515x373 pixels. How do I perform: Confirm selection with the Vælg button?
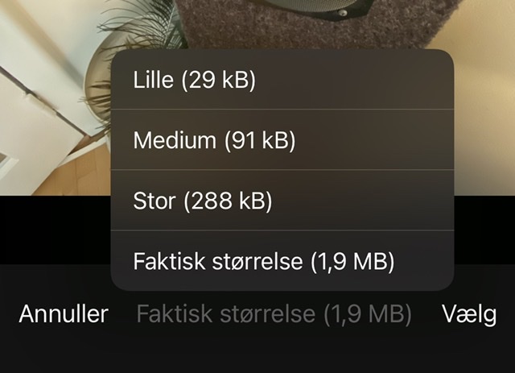pos(469,314)
